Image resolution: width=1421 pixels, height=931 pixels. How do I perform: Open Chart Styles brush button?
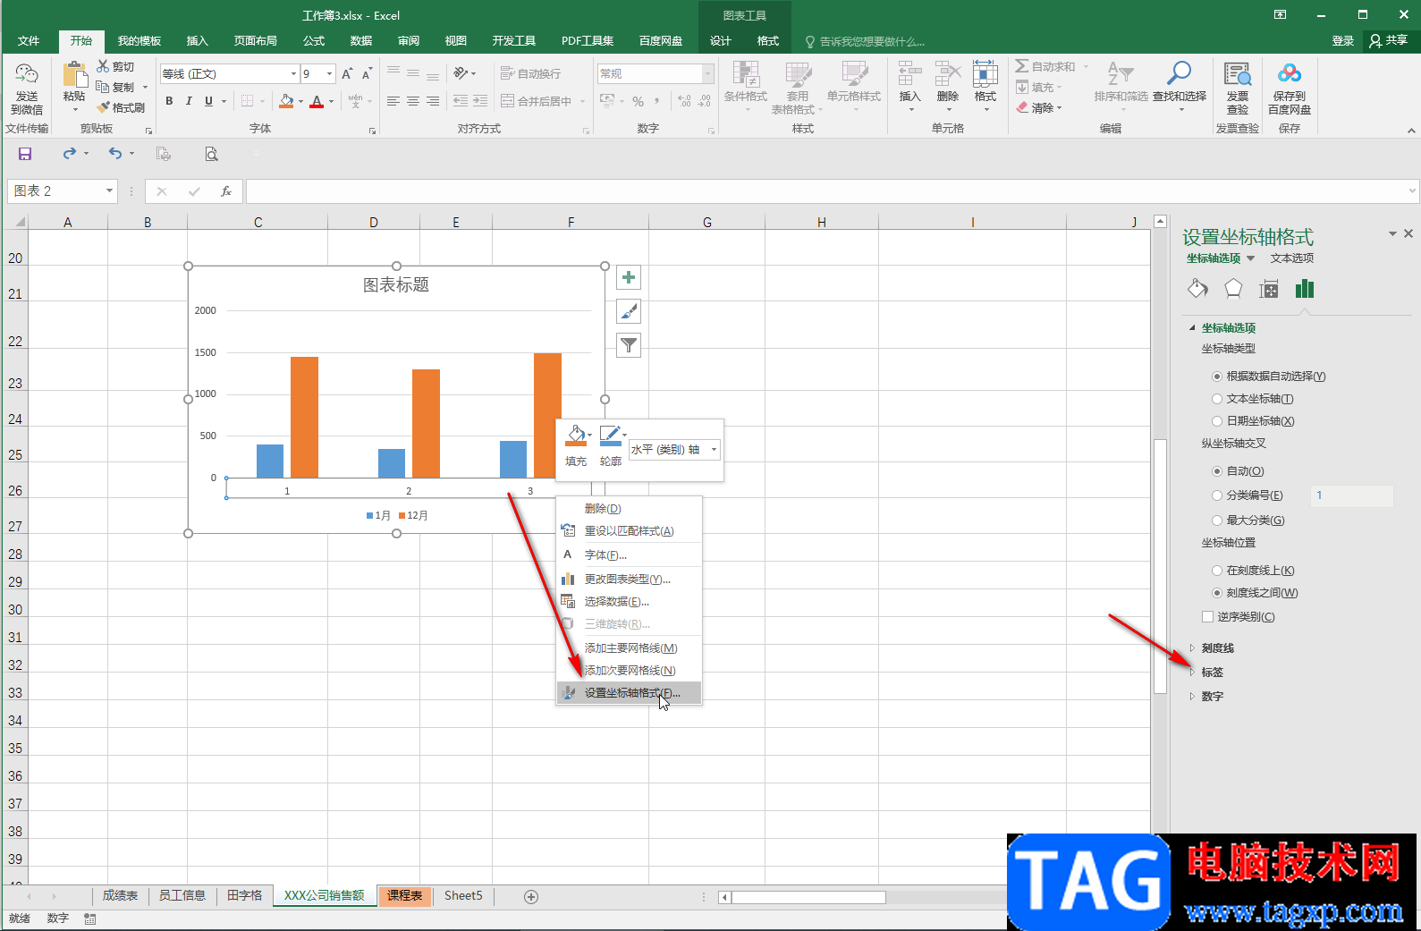[x=629, y=311]
